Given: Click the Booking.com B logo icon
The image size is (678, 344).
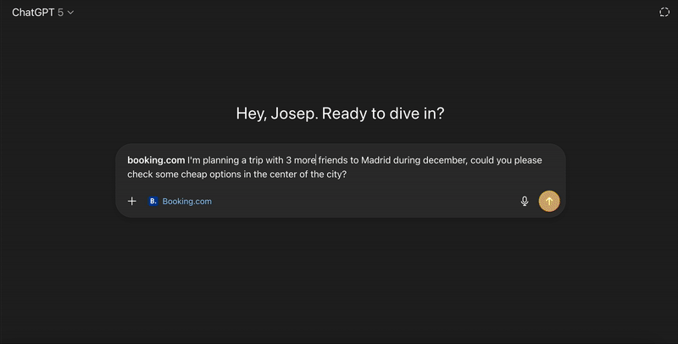Looking at the screenshot, I should pyautogui.click(x=153, y=202).
